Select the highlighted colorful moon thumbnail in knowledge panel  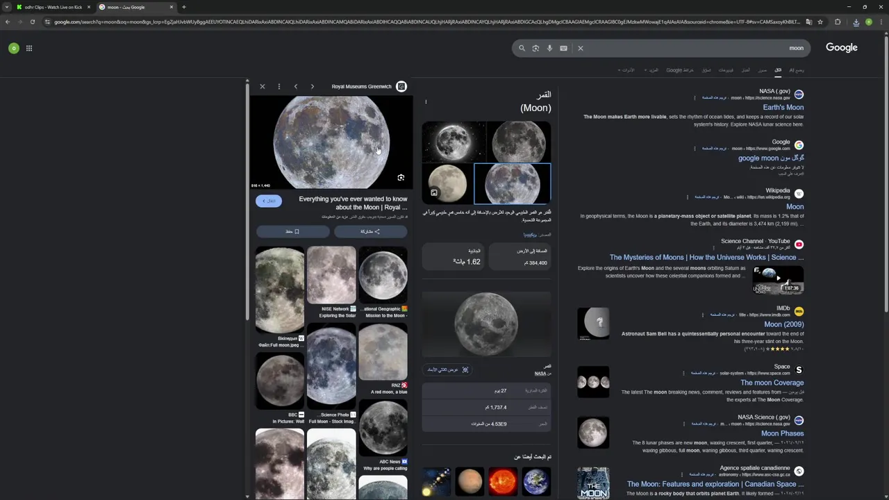tap(513, 184)
